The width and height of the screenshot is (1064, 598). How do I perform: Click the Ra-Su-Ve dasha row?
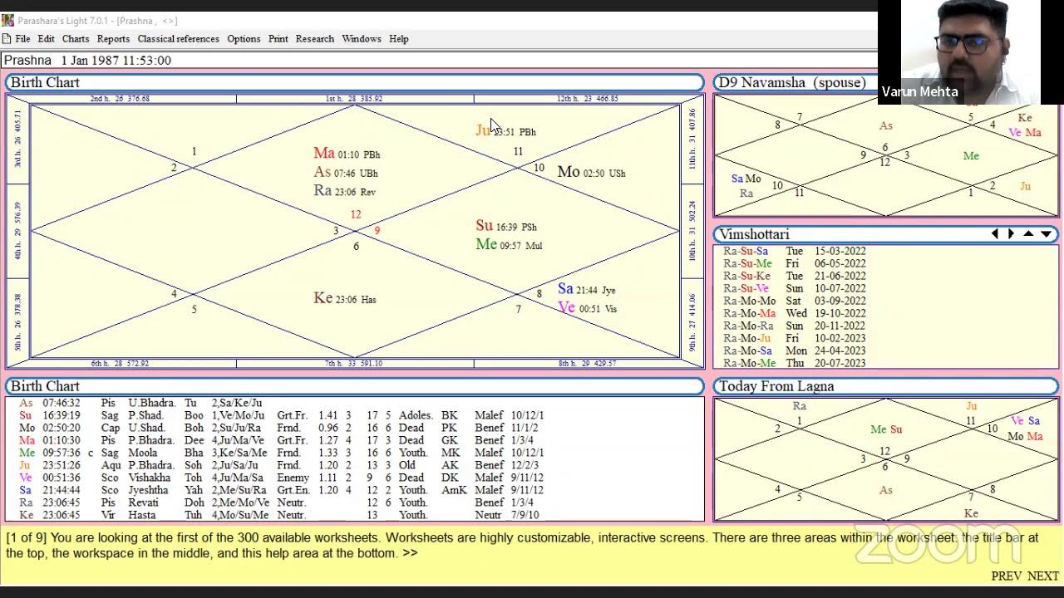tap(794, 288)
